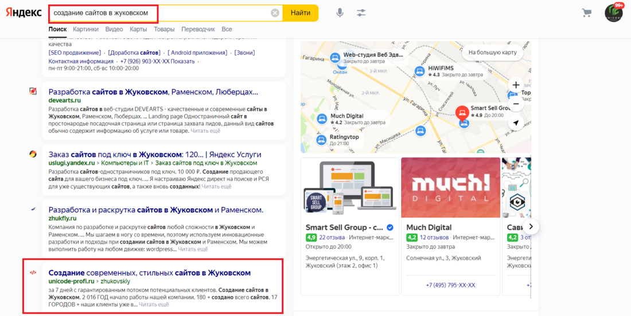631x316 pixels.
Task: Open the Все tab
Action: (x=227, y=29)
